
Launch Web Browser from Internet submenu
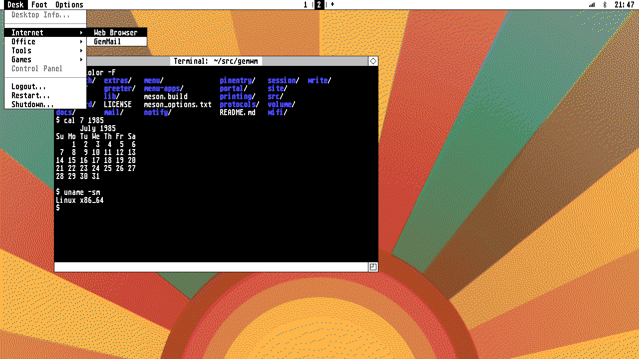117,32
